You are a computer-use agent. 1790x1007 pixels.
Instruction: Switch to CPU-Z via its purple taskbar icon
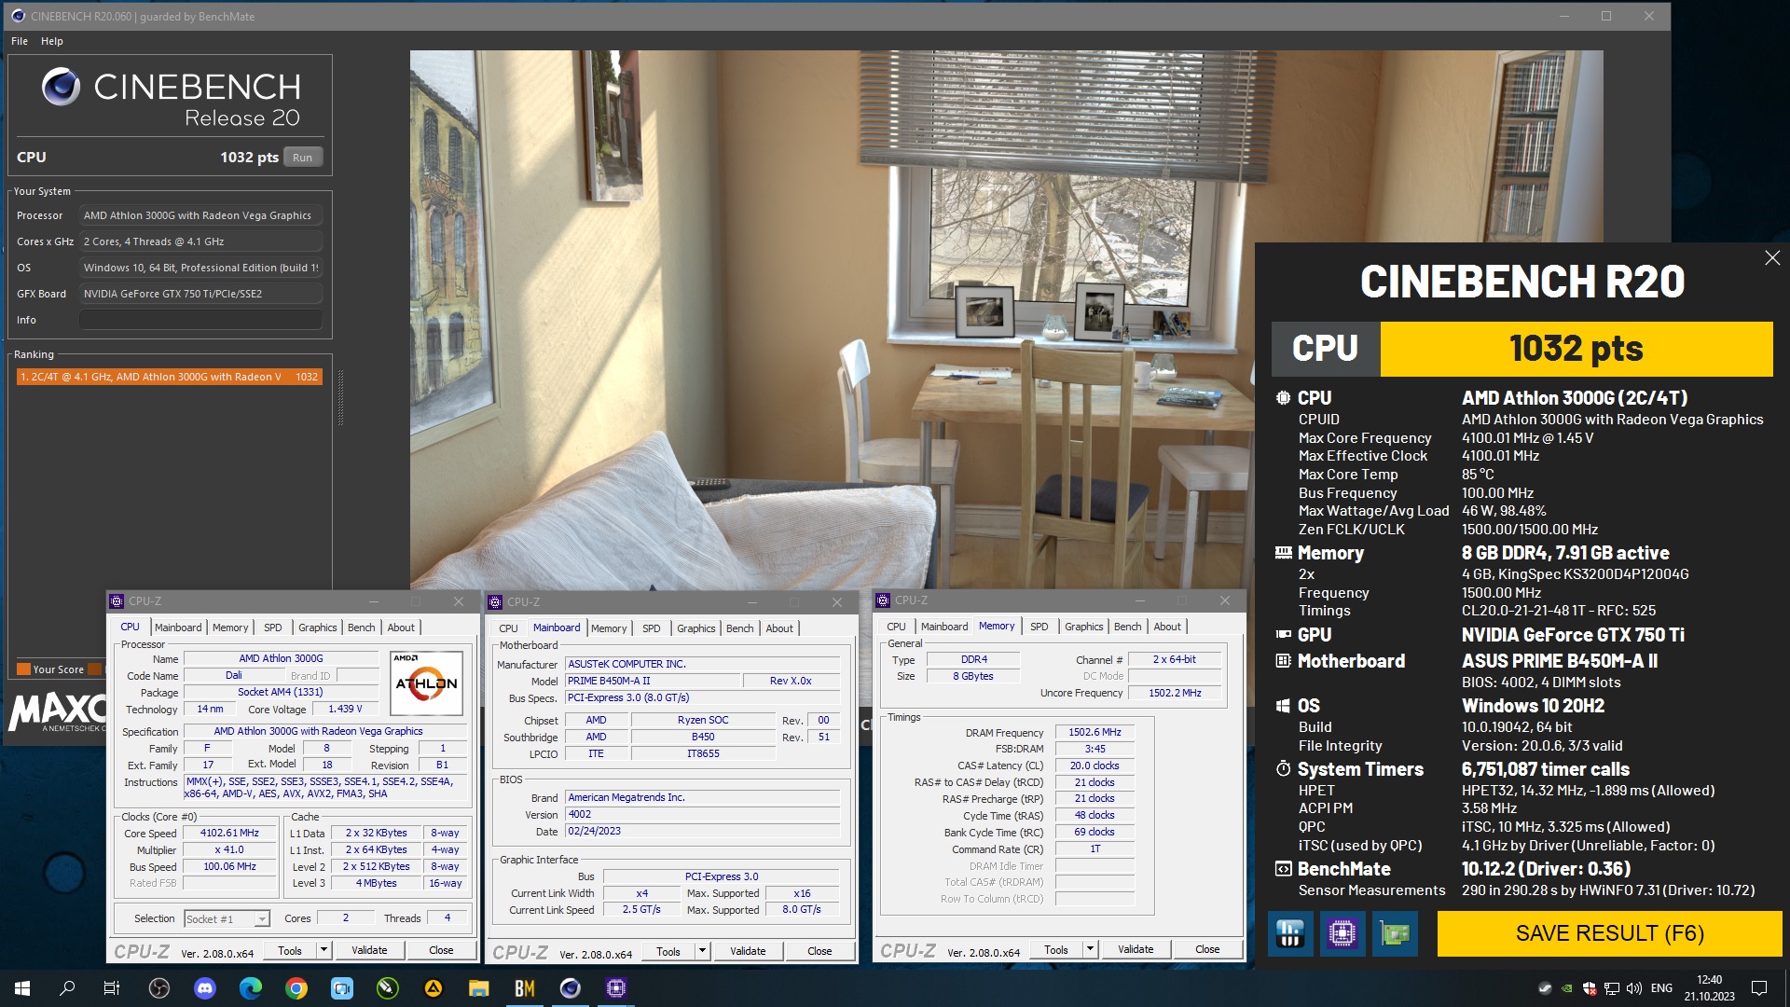[x=616, y=988]
